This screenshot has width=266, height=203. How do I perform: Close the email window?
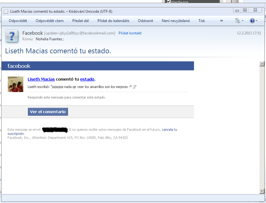click(x=255, y=10)
